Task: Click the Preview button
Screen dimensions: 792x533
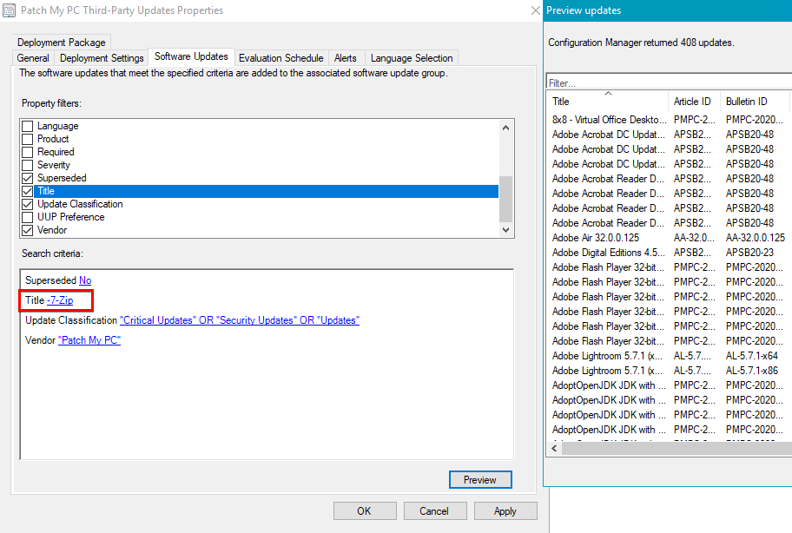Action: click(x=480, y=480)
